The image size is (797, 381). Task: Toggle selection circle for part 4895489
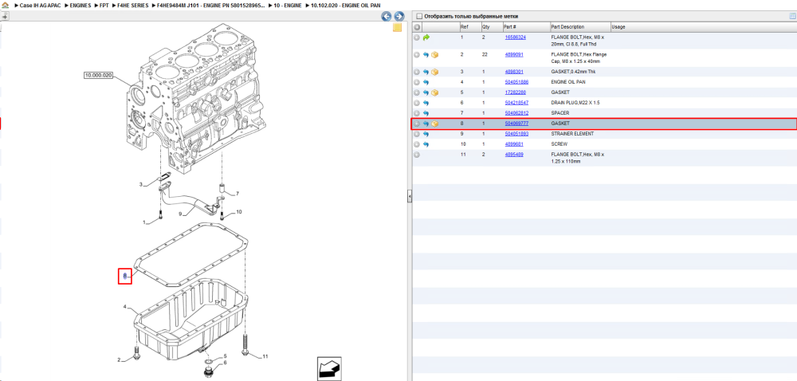click(417, 155)
